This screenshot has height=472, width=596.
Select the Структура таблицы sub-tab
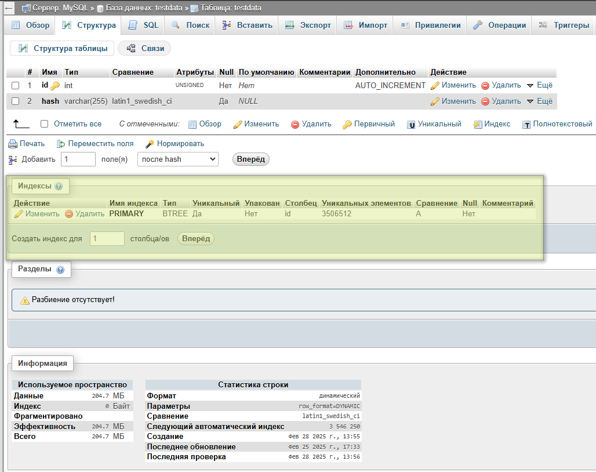tap(63, 48)
